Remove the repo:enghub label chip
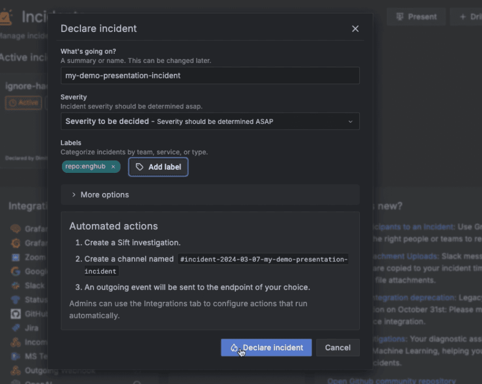 click(113, 167)
